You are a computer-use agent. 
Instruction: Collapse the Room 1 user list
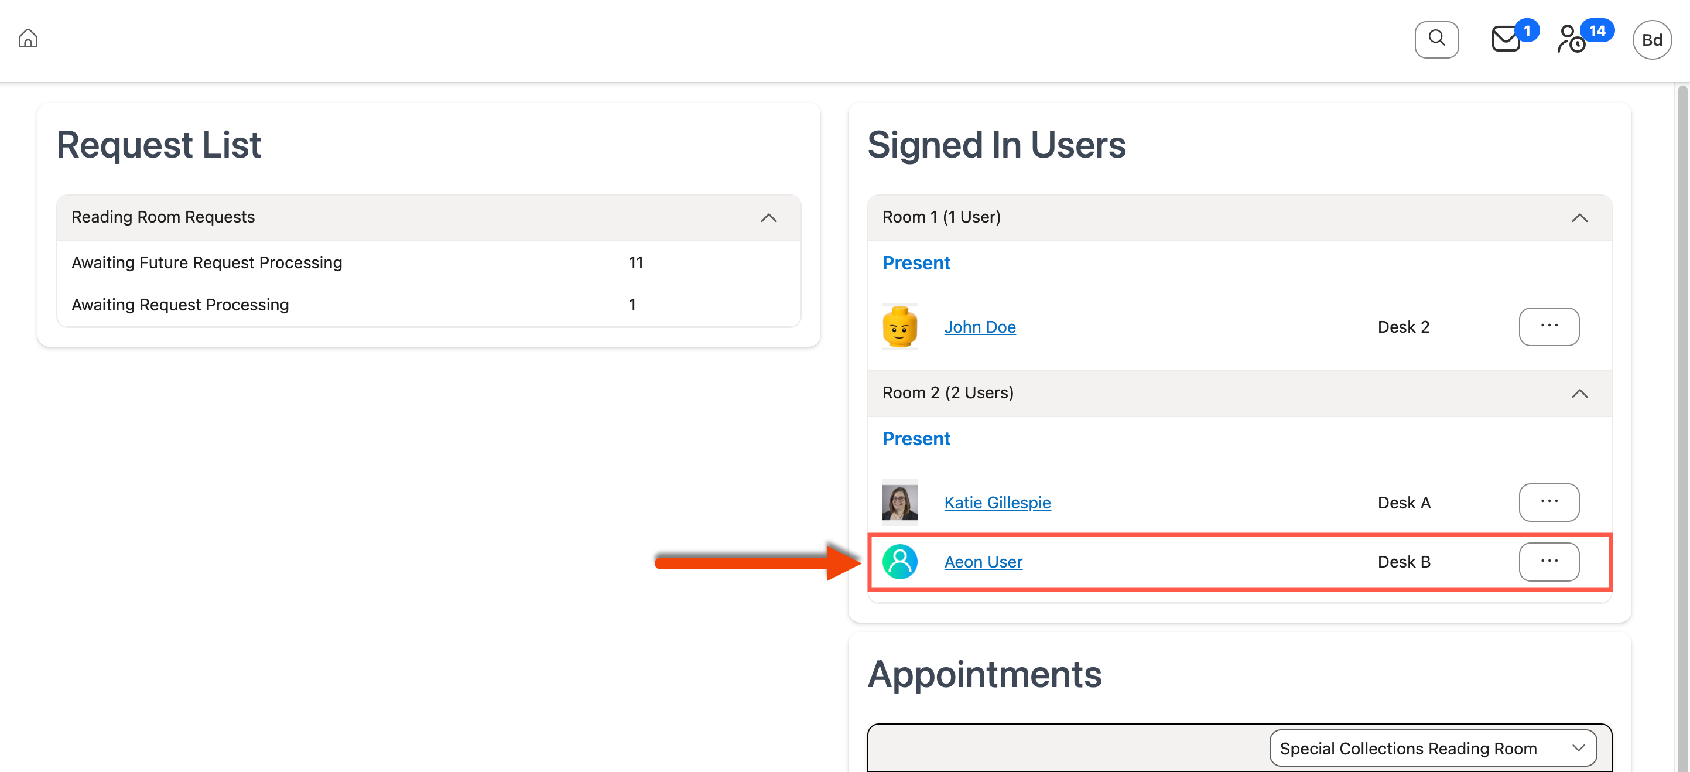pyautogui.click(x=1579, y=218)
